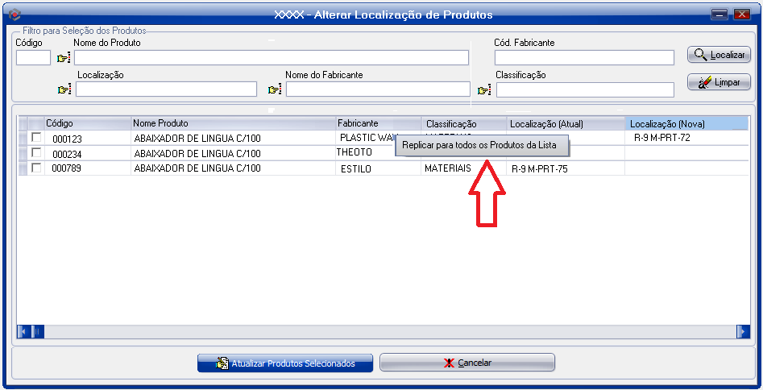Click the lookup hand icon beside Localização field

(64, 90)
